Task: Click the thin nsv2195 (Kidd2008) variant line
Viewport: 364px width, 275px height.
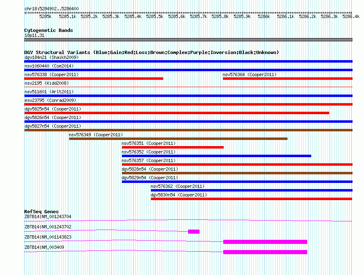Action: coord(188,87)
